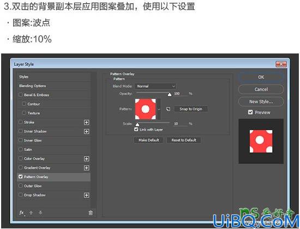Add another Inner Shadow with plus icon

(87, 131)
